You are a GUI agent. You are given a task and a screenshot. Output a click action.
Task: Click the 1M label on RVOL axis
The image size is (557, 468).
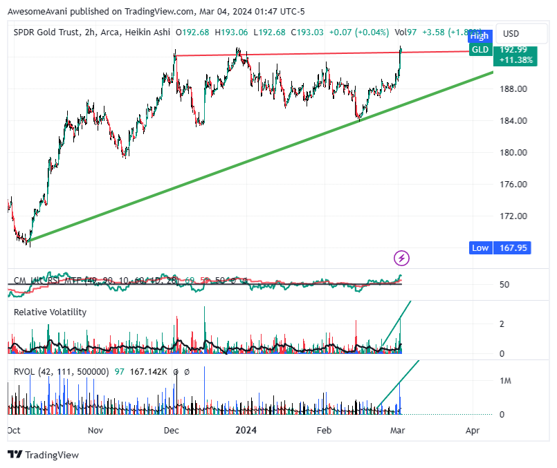coord(505,381)
